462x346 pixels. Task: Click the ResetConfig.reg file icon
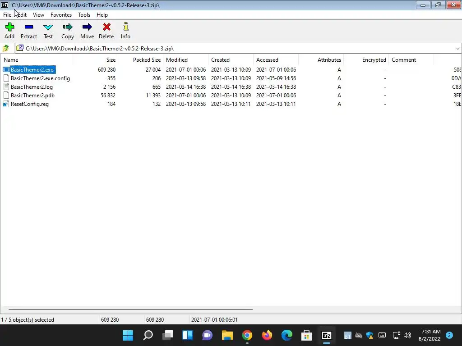coord(6,104)
